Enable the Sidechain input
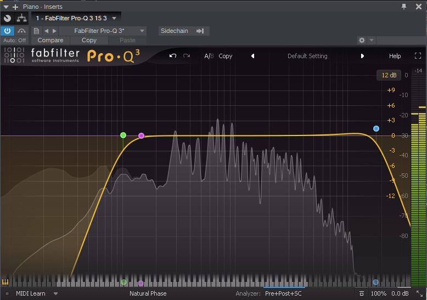 [x=182, y=31]
